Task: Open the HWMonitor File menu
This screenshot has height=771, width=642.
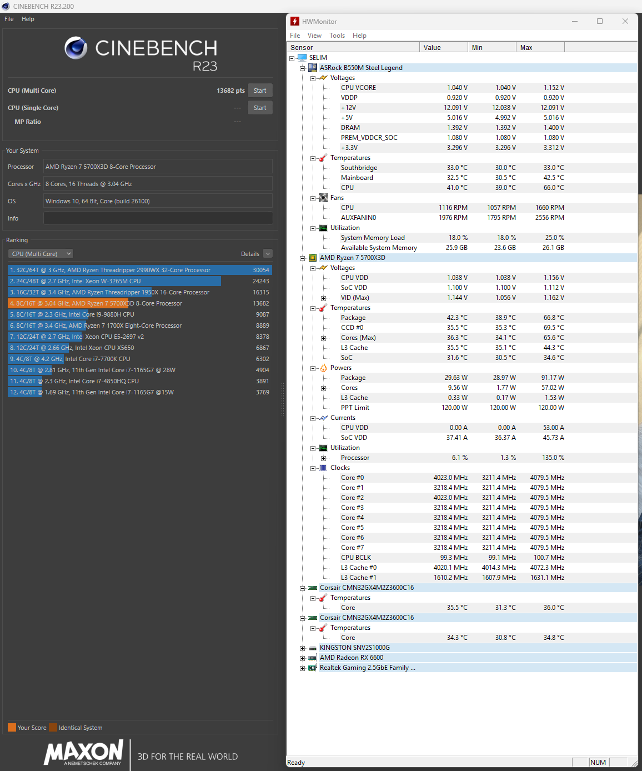Action: point(295,36)
